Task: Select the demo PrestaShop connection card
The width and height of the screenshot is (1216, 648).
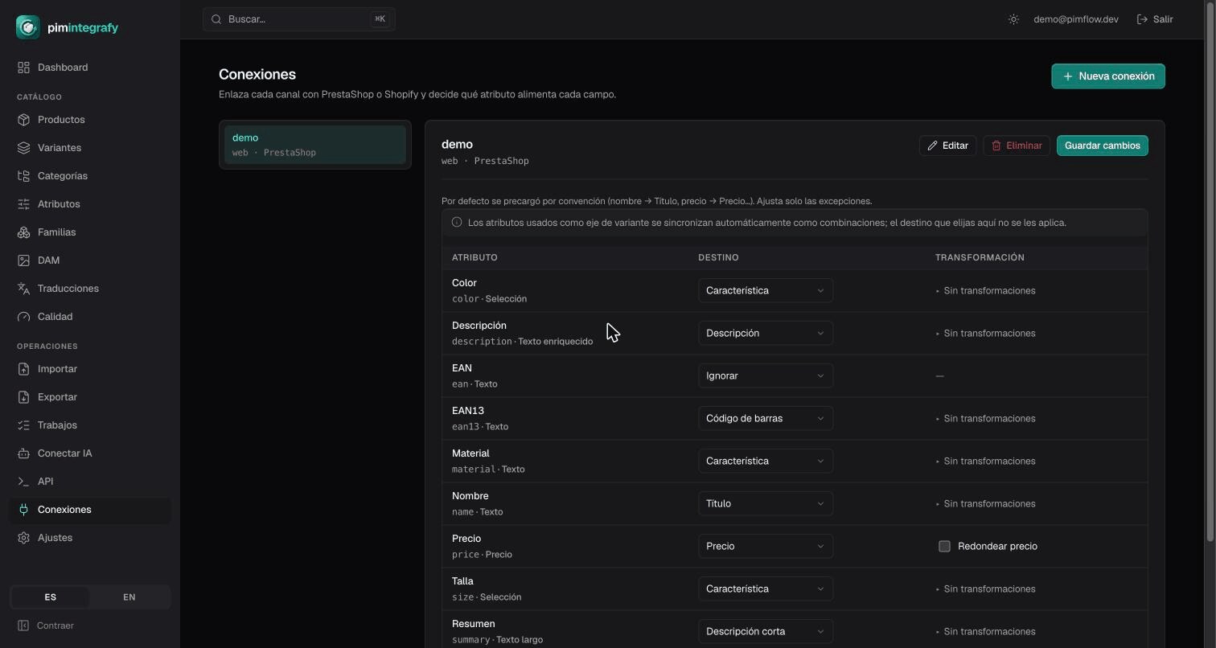Action: [315, 145]
